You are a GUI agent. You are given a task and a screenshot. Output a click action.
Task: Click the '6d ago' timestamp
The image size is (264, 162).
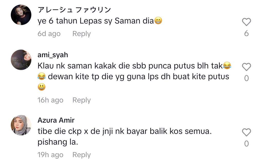49,34
